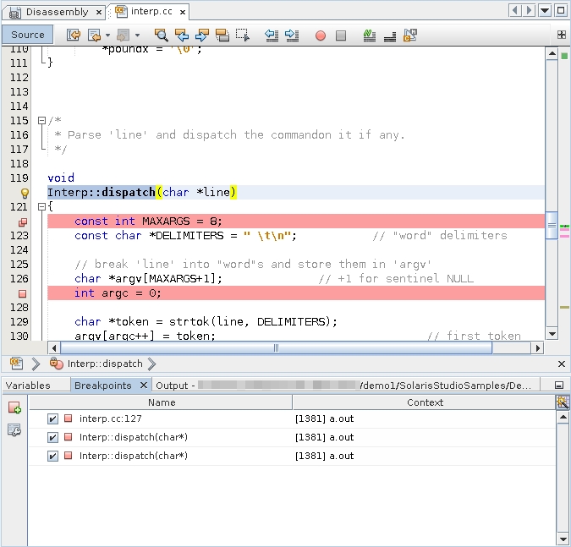The image size is (571, 547).
Task: Click the greyed-out Forward navigation icon
Action: pyautogui.click(x=124, y=35)
